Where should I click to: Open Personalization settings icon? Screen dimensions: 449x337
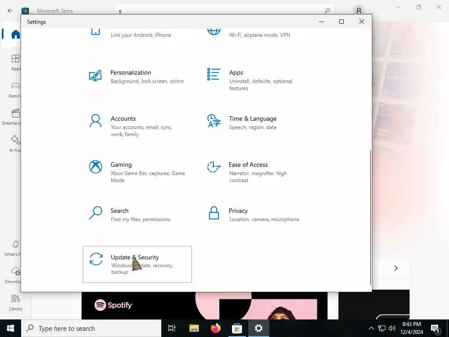coord(95,75)
